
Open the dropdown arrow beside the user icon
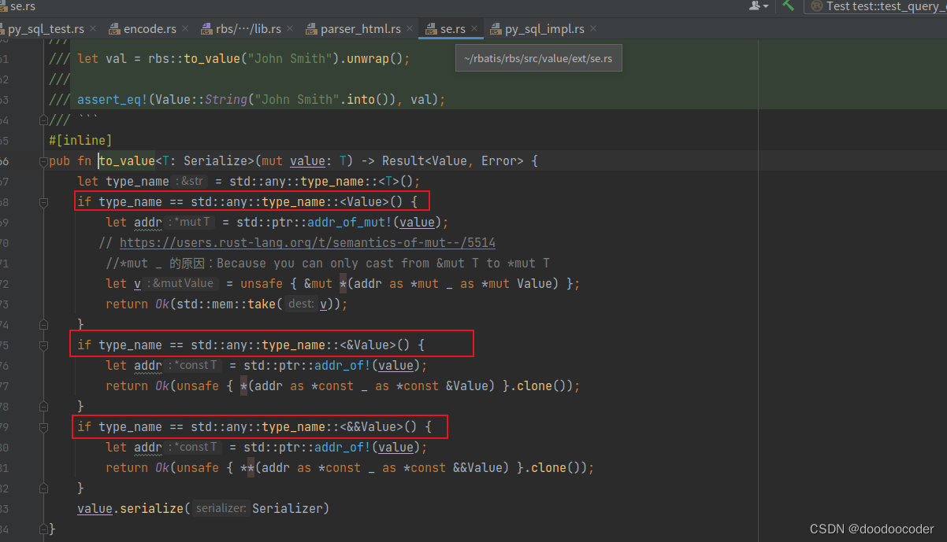click(x=766, y=6)
